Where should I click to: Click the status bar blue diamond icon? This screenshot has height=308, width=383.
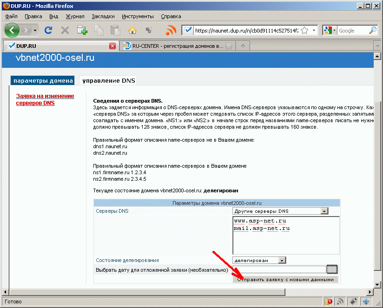point(366,301)
